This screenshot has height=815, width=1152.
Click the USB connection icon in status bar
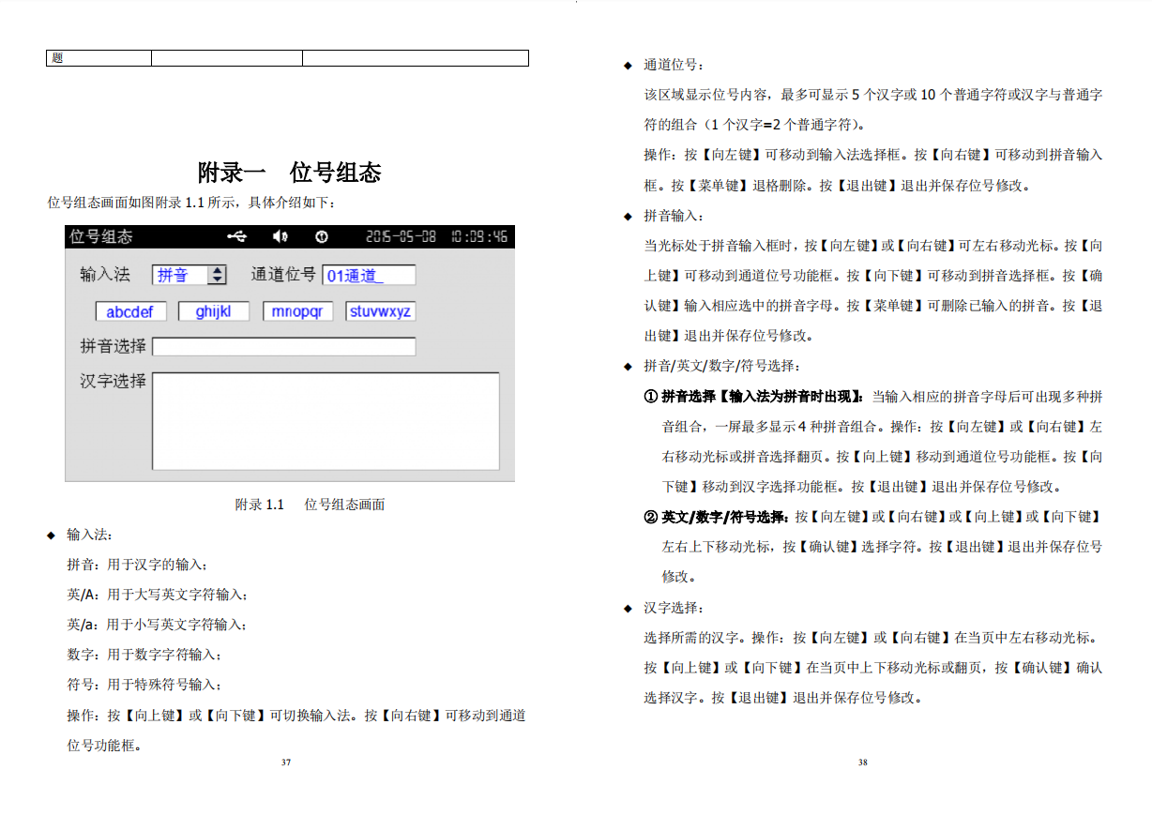[x=236, y=236]
